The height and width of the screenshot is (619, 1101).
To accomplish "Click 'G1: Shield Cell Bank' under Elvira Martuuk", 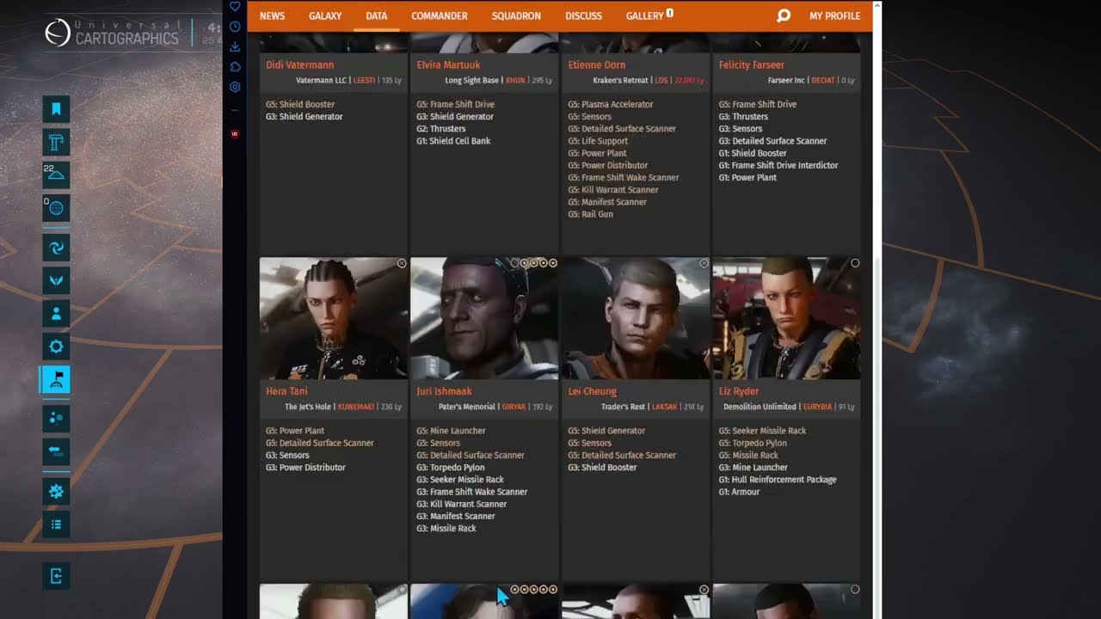I will point(453,141).
